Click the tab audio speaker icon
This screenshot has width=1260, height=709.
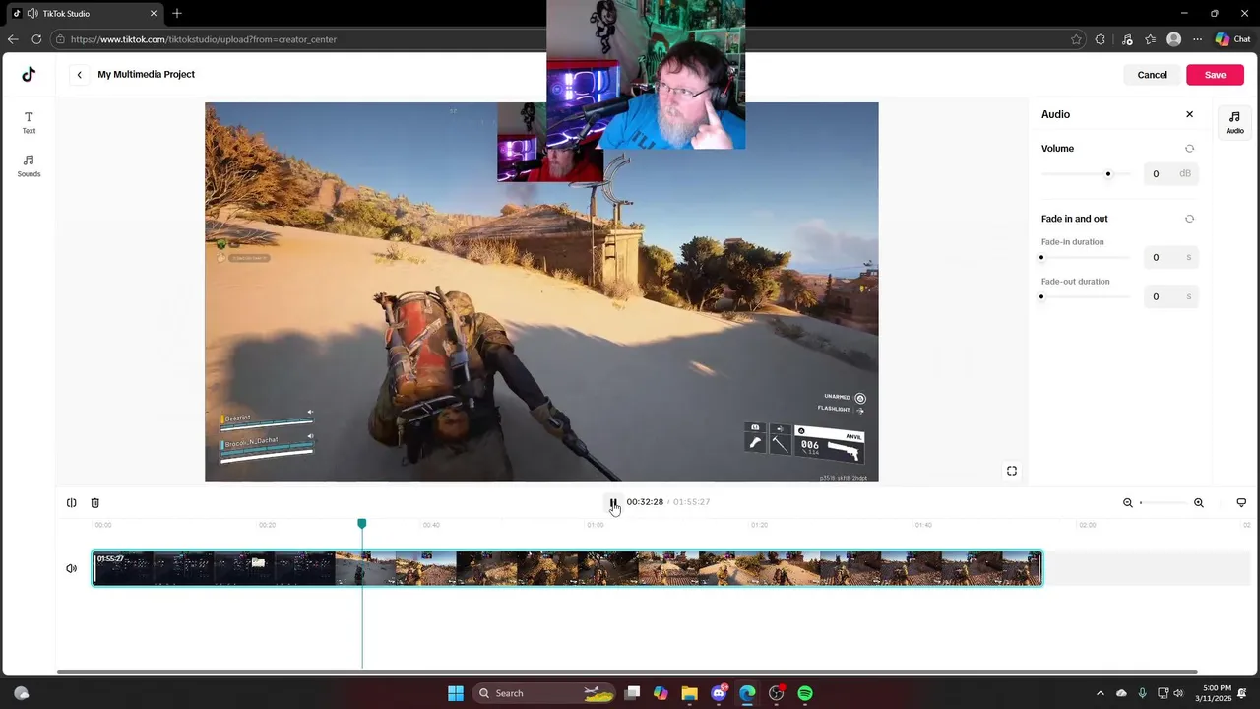[32, 14]
